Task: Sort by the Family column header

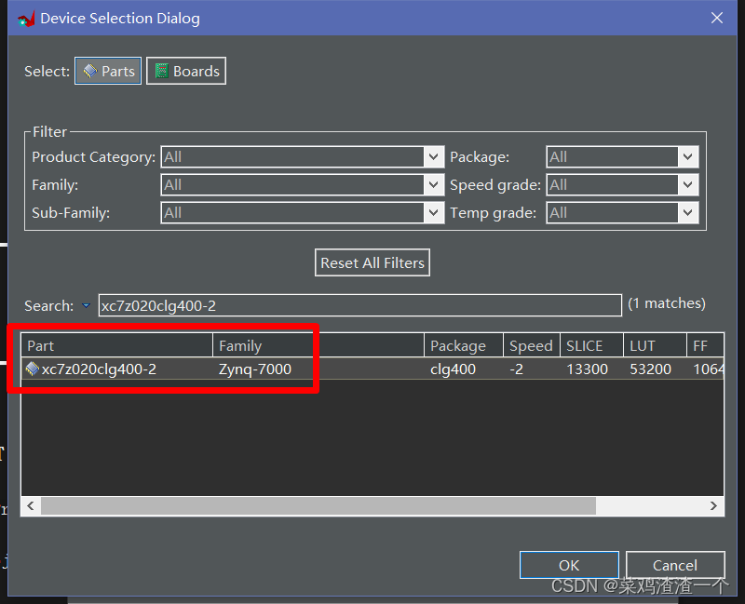Action: 318,345
